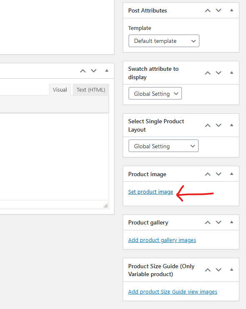Open Single Product Layout Global Setting dropdown
246x309 pixels.
tap(164, 146)
